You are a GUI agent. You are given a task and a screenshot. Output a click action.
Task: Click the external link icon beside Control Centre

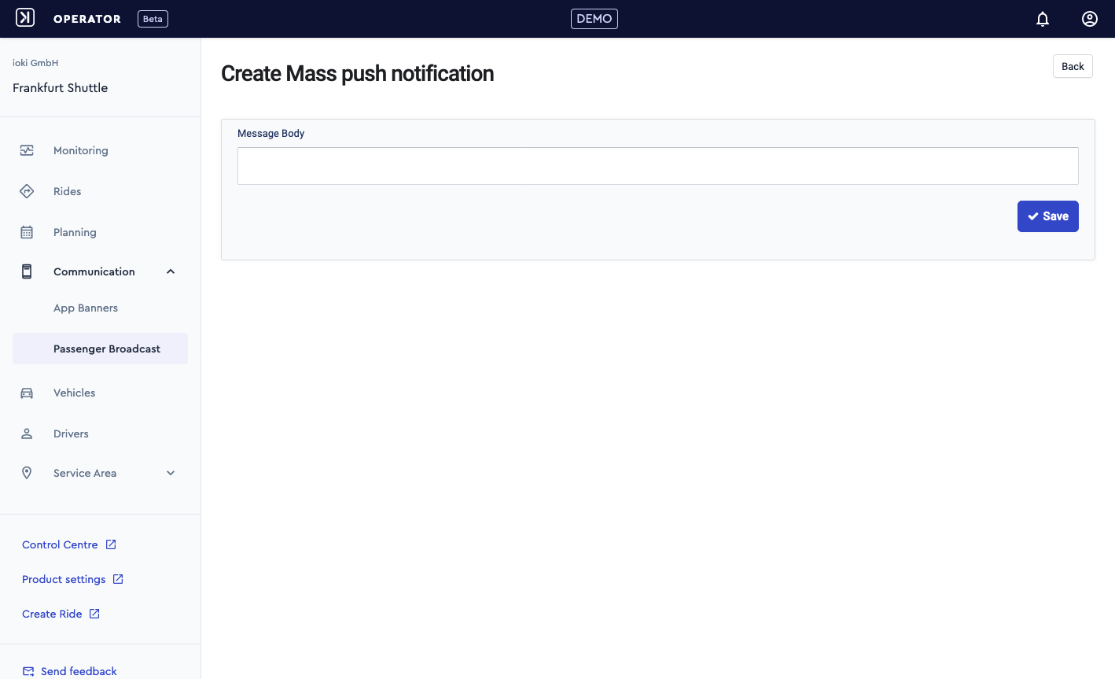pyautogui.click(x=111, y=544)
